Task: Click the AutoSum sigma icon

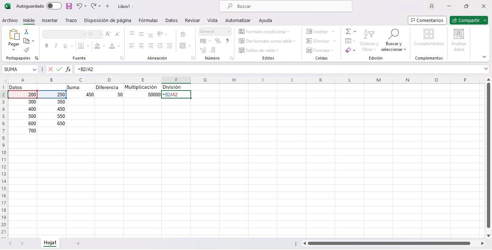Action: click(348, 32)
